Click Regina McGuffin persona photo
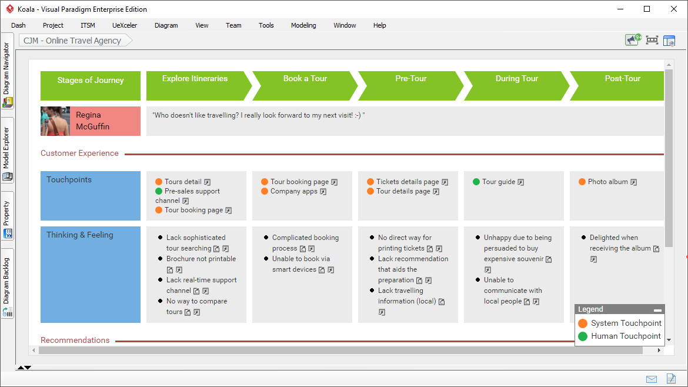688x387 pixels. click(x=55, y=121)
